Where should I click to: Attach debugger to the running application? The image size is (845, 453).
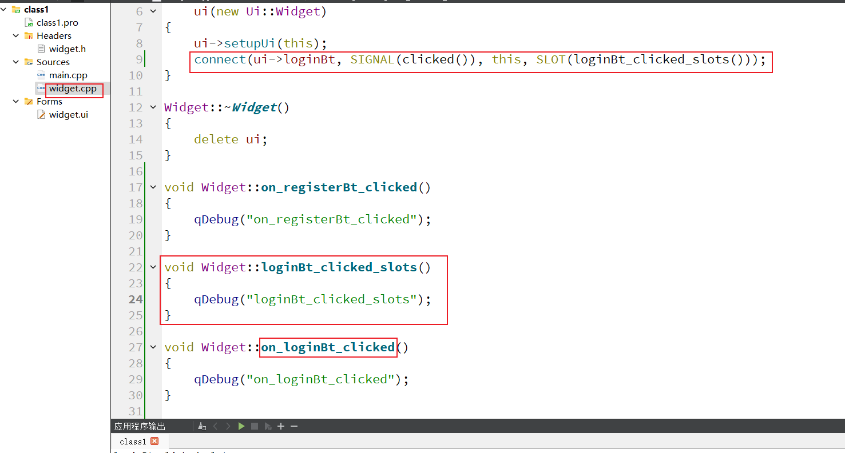coord(268,426)
